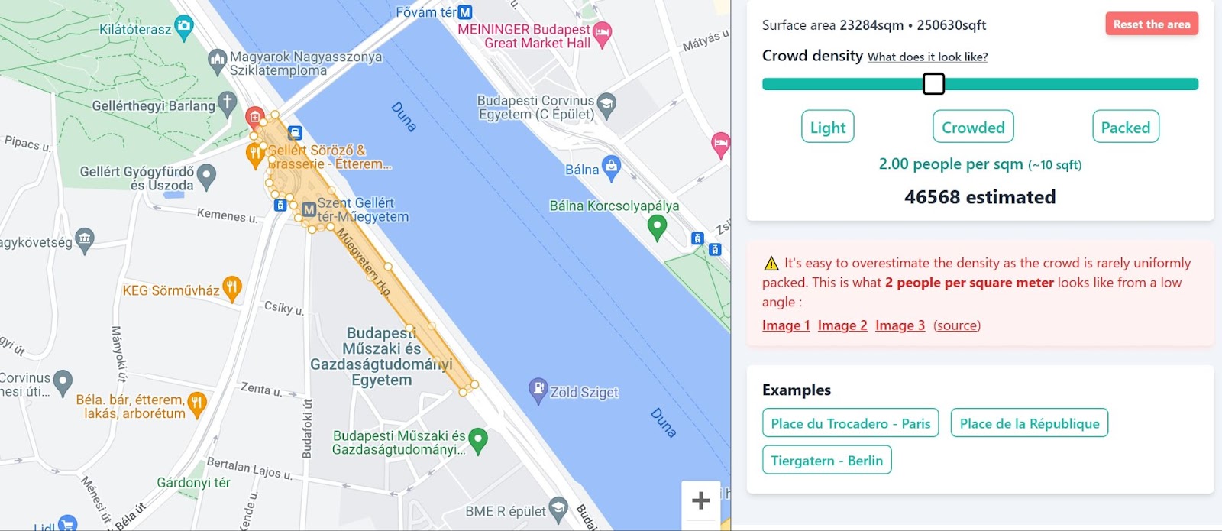Viewport: 1222px width, 531px height.
Task: Click the KEG Sörművház restaurant fork icon
Action: [x=232, y=288]
